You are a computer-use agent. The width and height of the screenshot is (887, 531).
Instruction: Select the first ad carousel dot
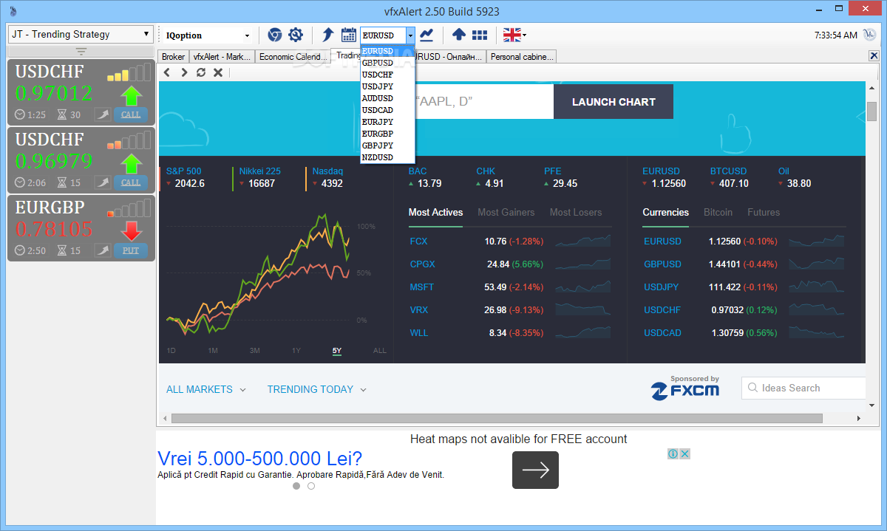pyautogui.click(x=296, y=486)
